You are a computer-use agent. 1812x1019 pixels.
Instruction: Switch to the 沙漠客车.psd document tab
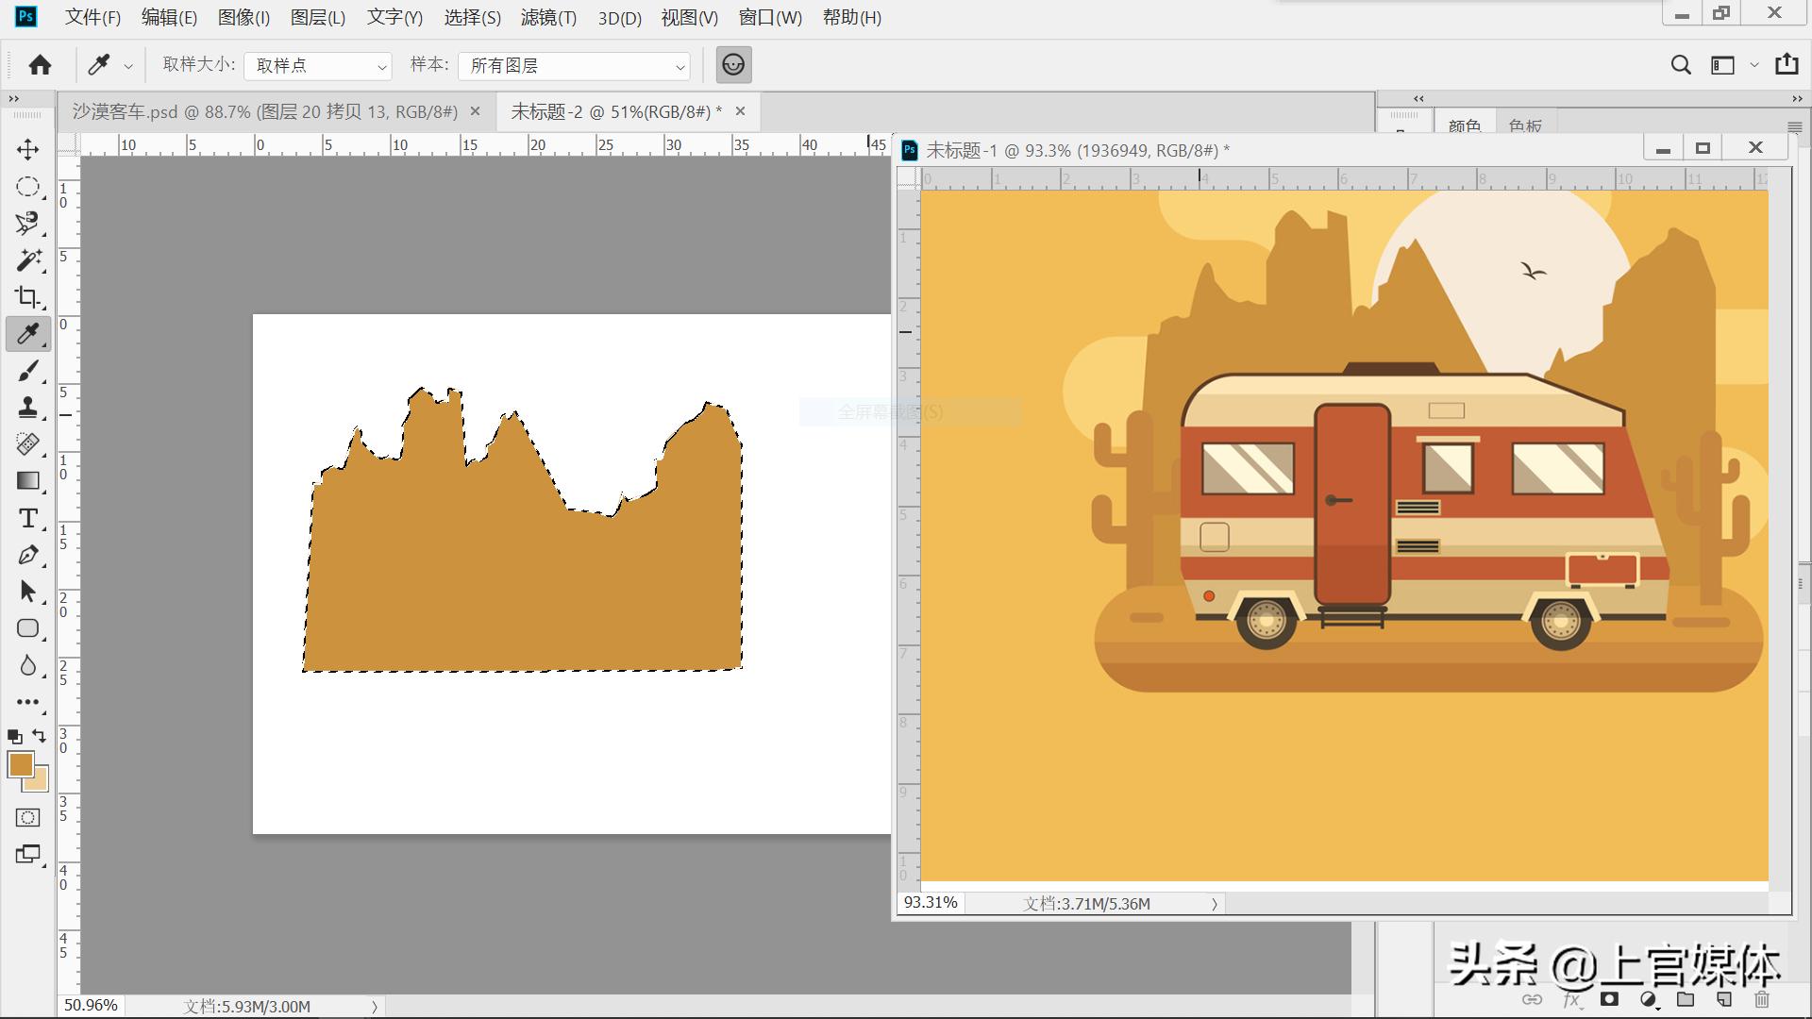[264, 112]
